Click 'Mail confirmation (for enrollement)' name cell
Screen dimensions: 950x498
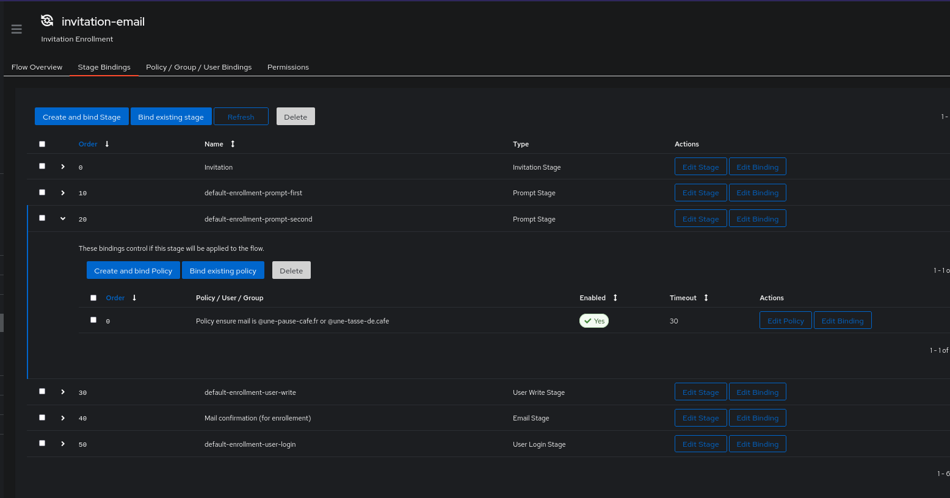(258, 418)
